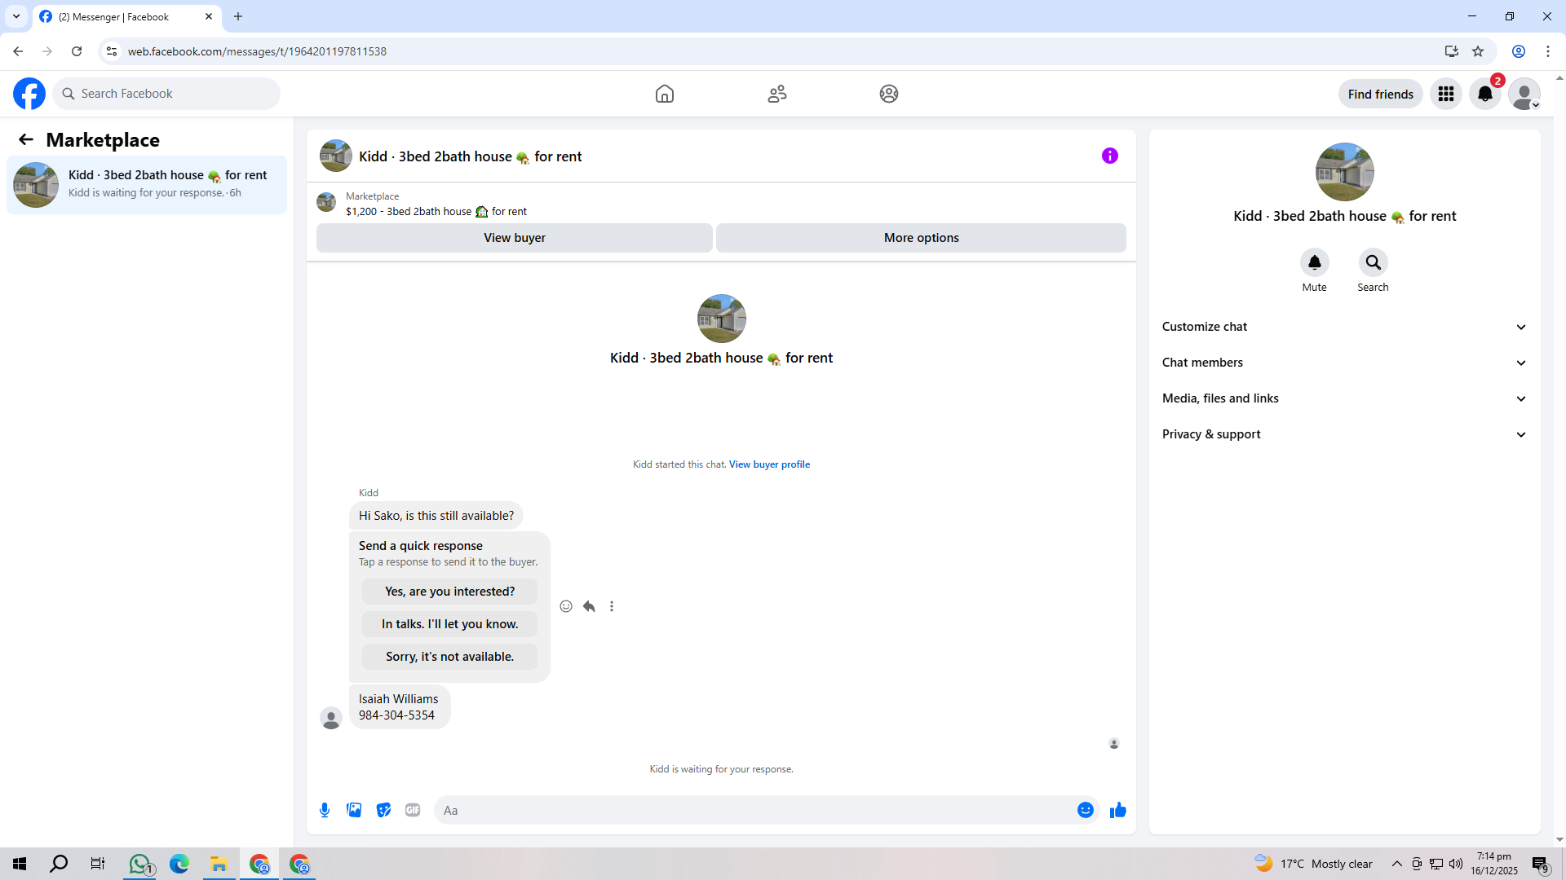
Task: Open File Explorer from the taskbar
Action: pos(219,864)
